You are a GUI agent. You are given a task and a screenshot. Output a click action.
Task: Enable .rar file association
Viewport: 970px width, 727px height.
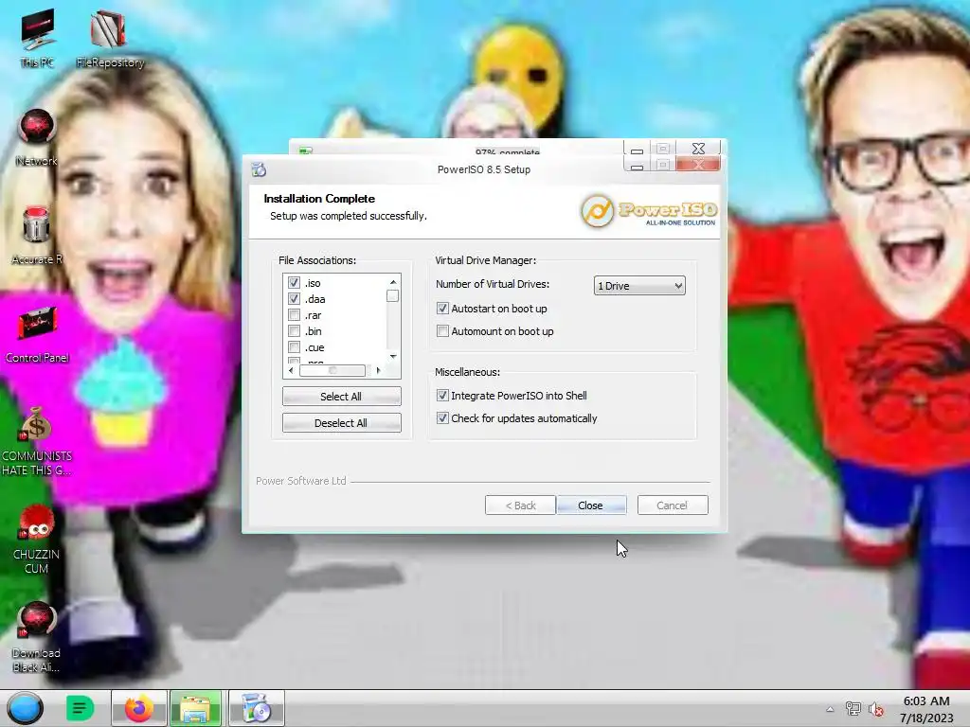pos(294,314)
